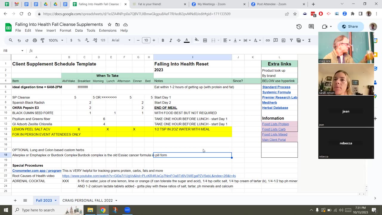Click the insert comment icon
Viewport: 382px width, 215px height.
tap(276, 40)
